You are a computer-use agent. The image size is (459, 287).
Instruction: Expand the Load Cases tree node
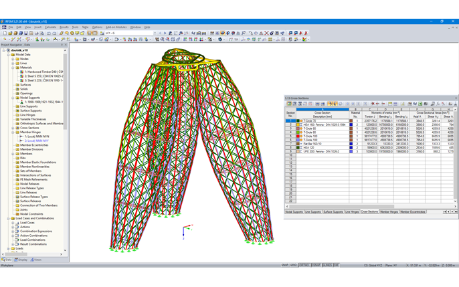coord(13,223)
